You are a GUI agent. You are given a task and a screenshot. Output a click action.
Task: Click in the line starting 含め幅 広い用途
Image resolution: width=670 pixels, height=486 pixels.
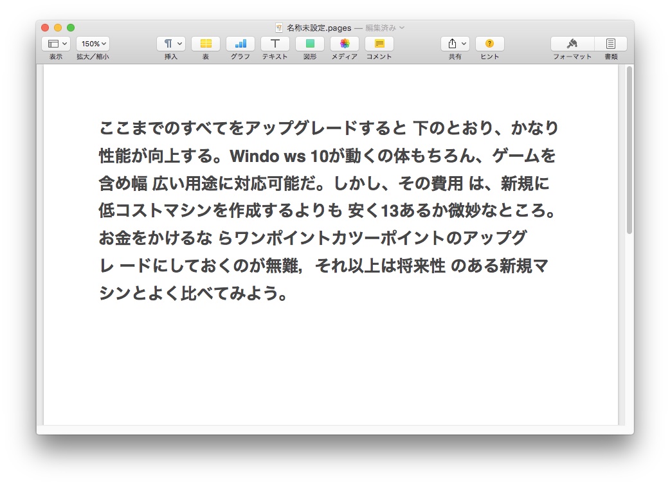(323, 183)
